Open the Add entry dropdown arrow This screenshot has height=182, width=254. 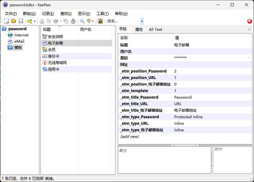click(x=35, y=21)
